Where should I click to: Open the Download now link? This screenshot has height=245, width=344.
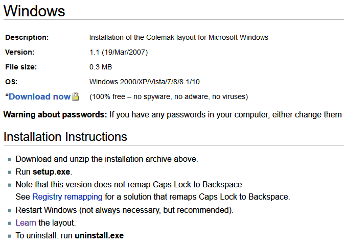tap(39, 96)
